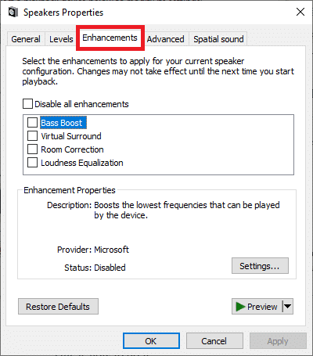The height and width of the screenshot is (356, 313).
Task: Check Disable all enhancements
Action: [27, 104]
